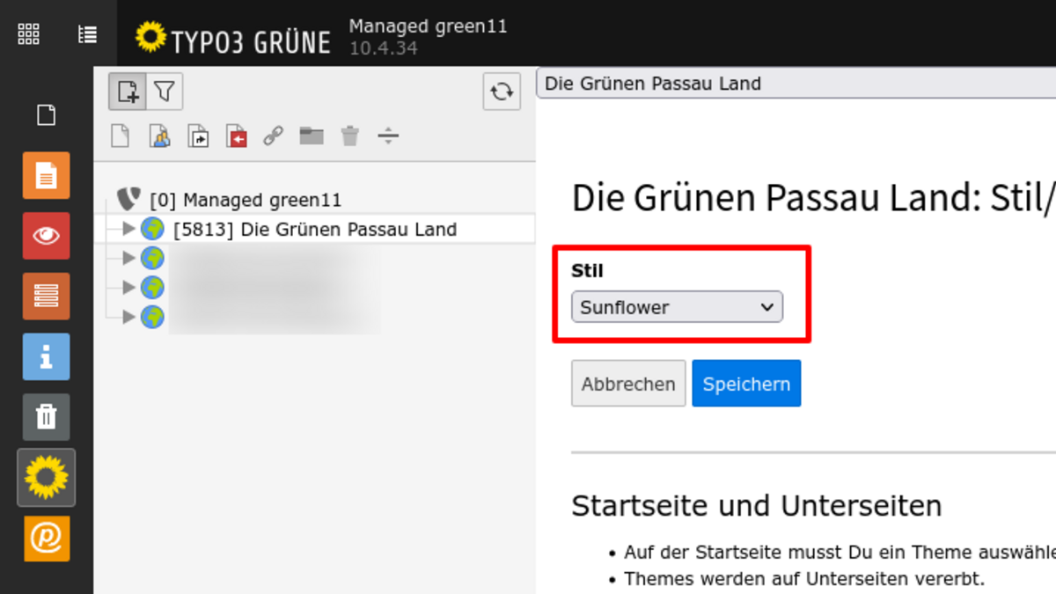This screenshot has height=594, width=1056.
Task: Select the backend user section page icon
Action: (159, 136)
